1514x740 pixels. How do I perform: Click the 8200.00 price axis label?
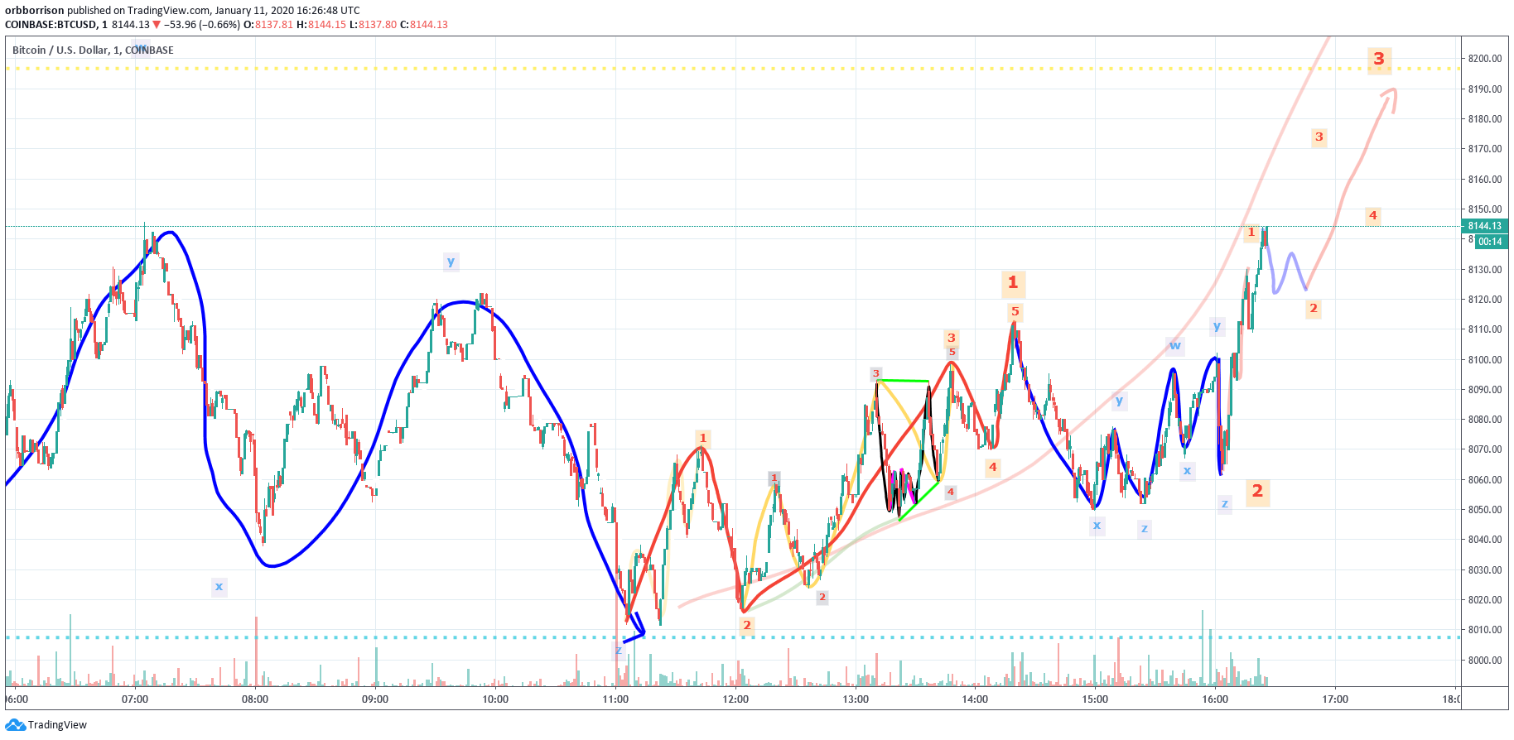point(1485,59)
